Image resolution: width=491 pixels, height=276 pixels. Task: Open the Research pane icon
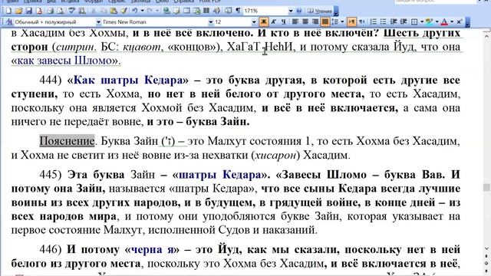pos(82,11)
